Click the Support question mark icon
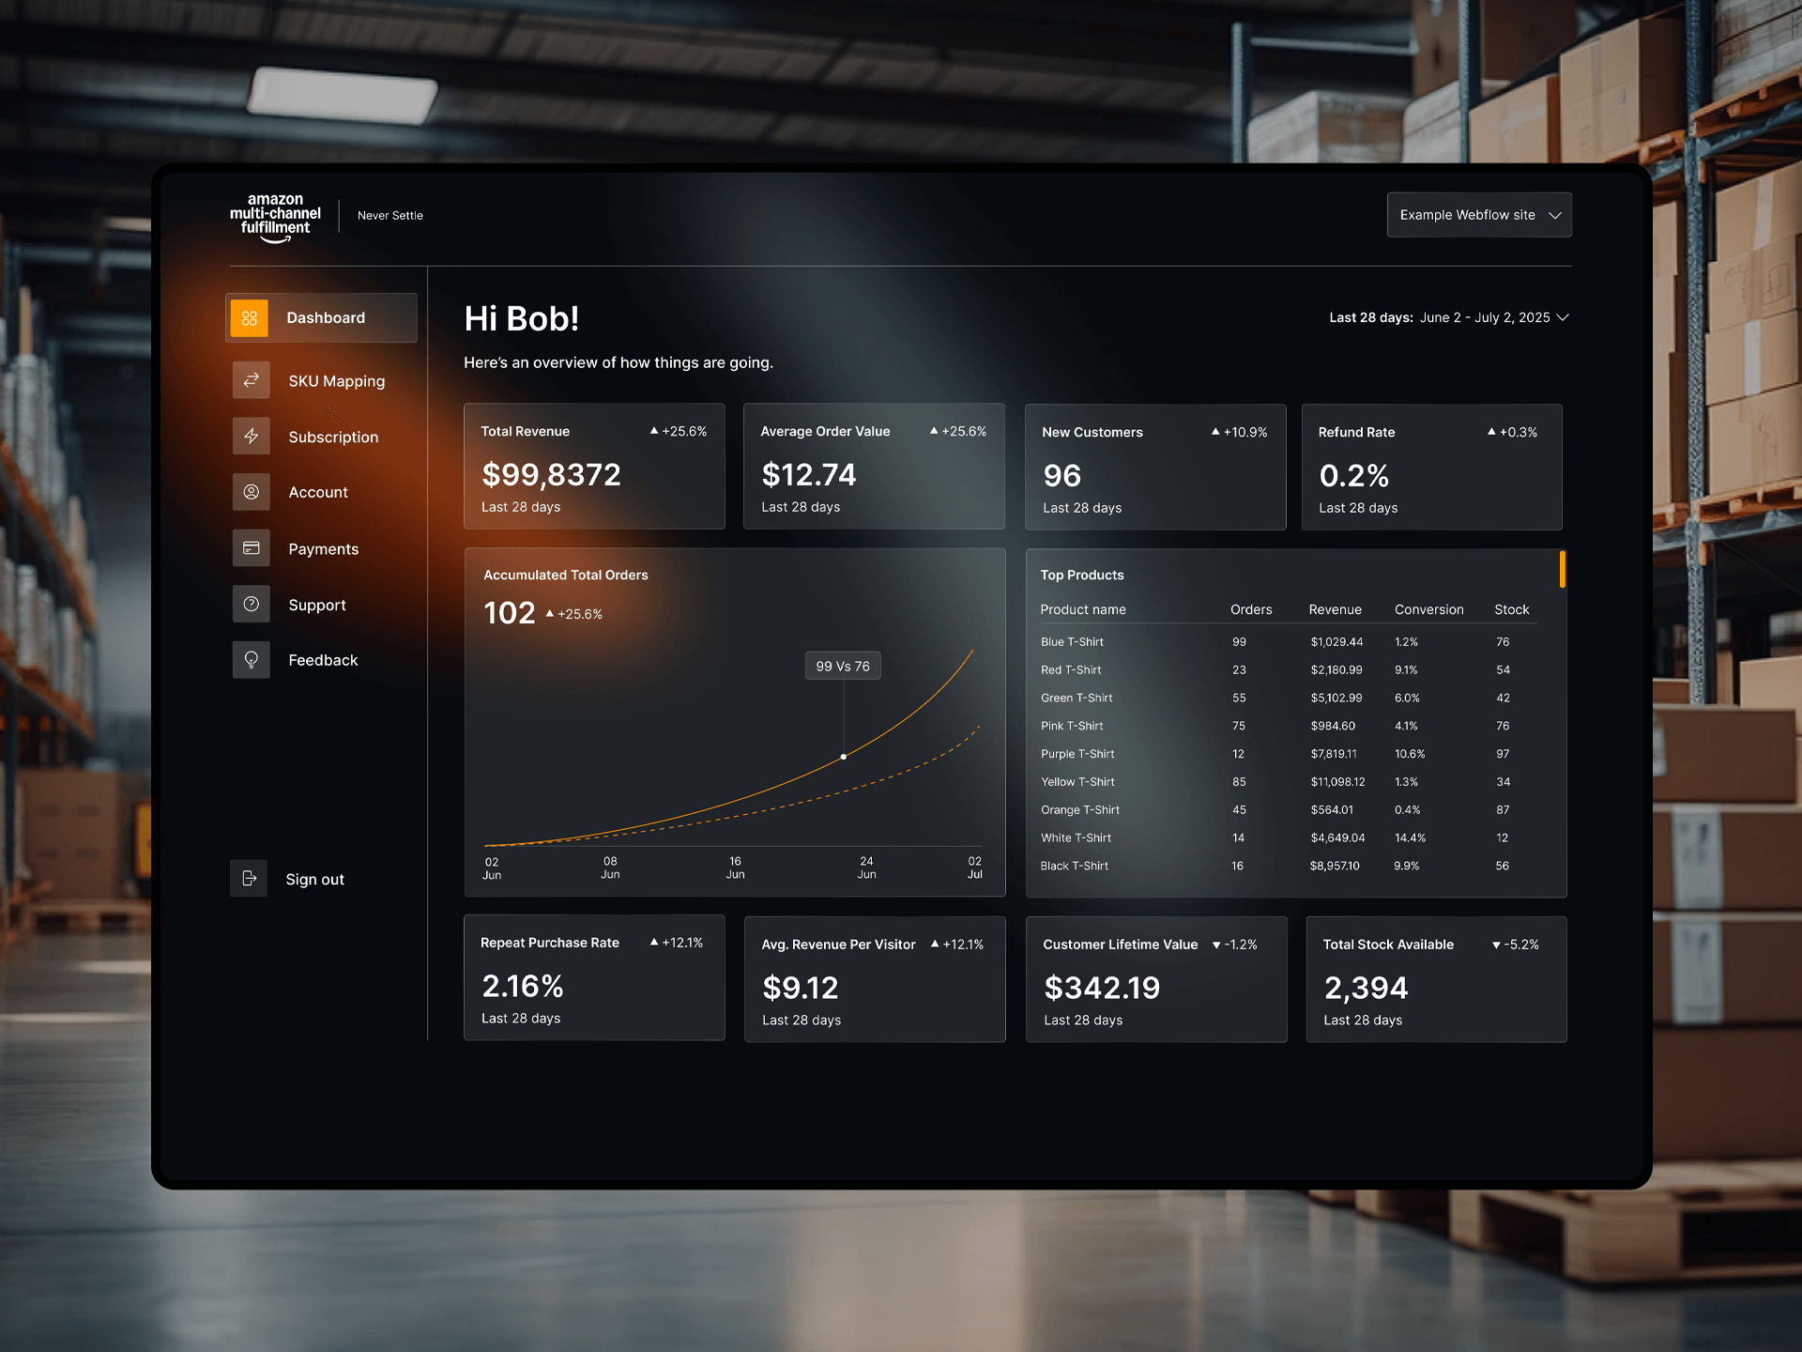This screenshot has width=1802, height=1352. point(251,605)
